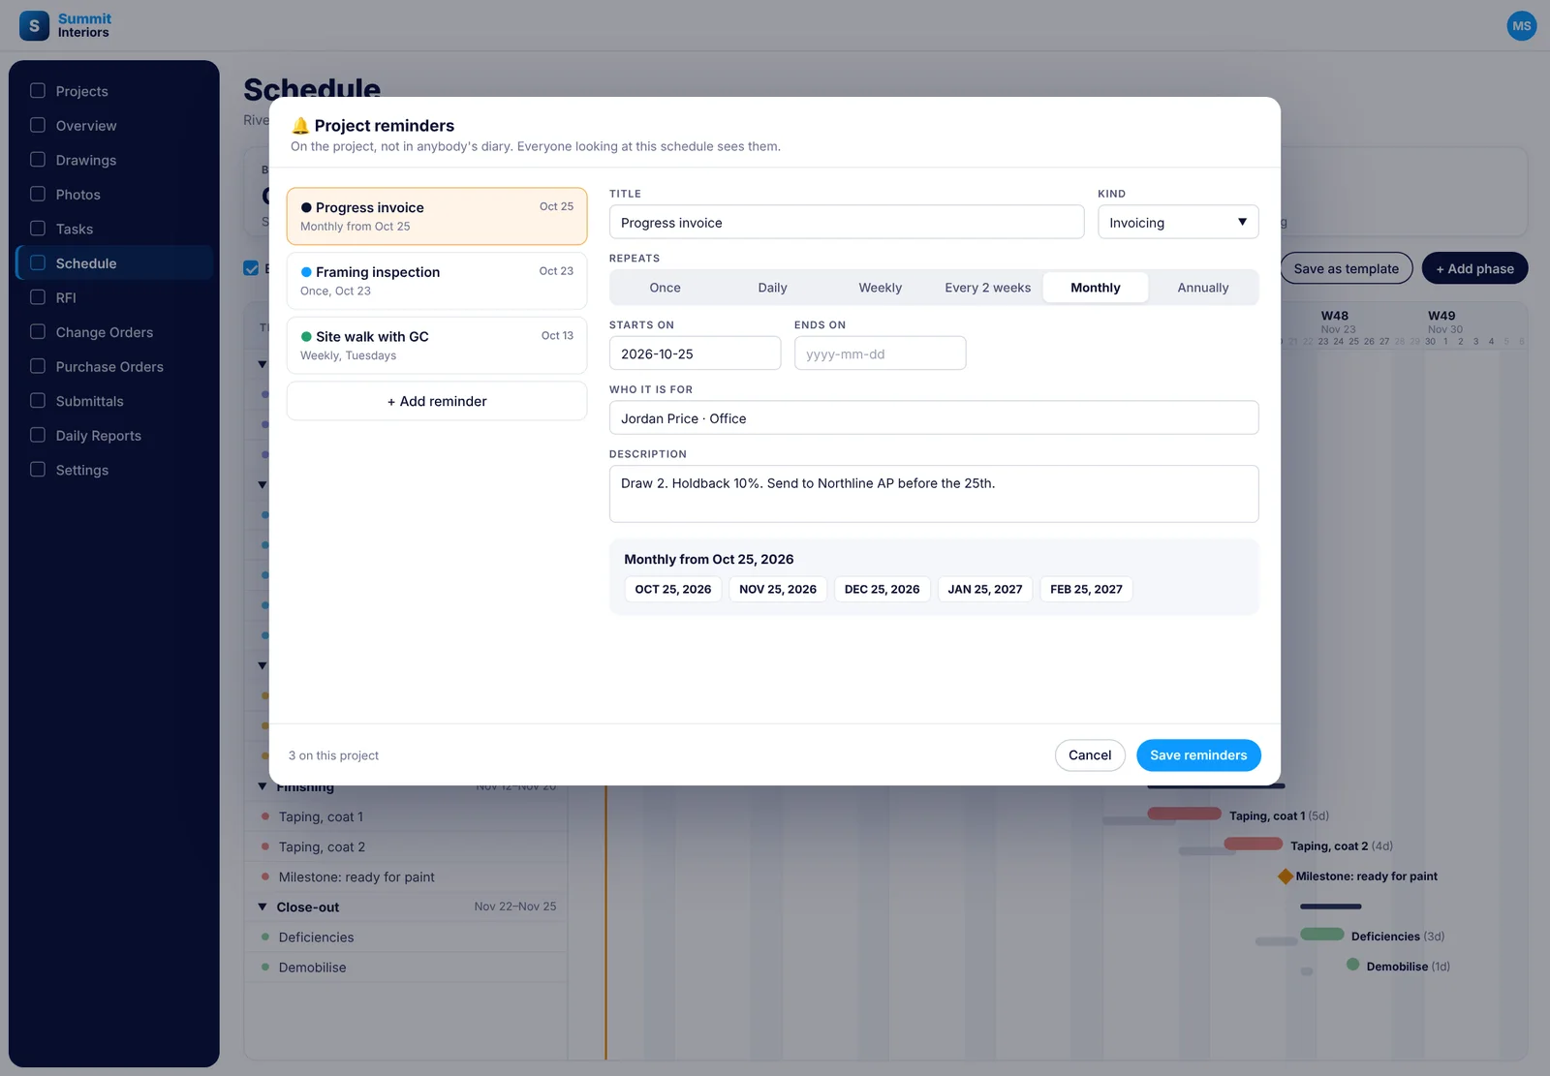Screen dimensions: 1550x1076
Task: Open the MS user avatar
Action: coord(1522,26)
